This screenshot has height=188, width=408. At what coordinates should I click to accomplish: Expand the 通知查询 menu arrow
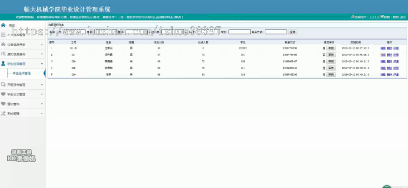(42, 104)
